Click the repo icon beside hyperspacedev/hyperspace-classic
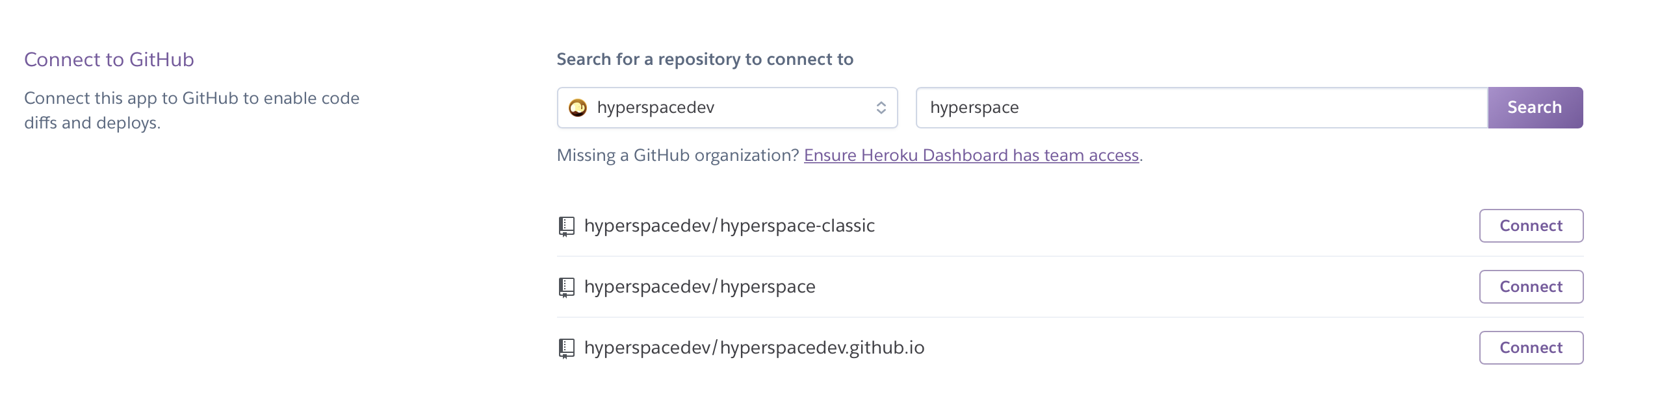Screen dimensions: 1660x410 pos(567,226)
